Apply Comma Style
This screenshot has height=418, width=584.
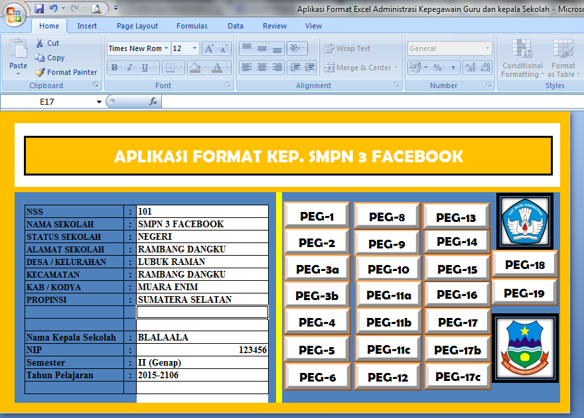click(453, 68)
